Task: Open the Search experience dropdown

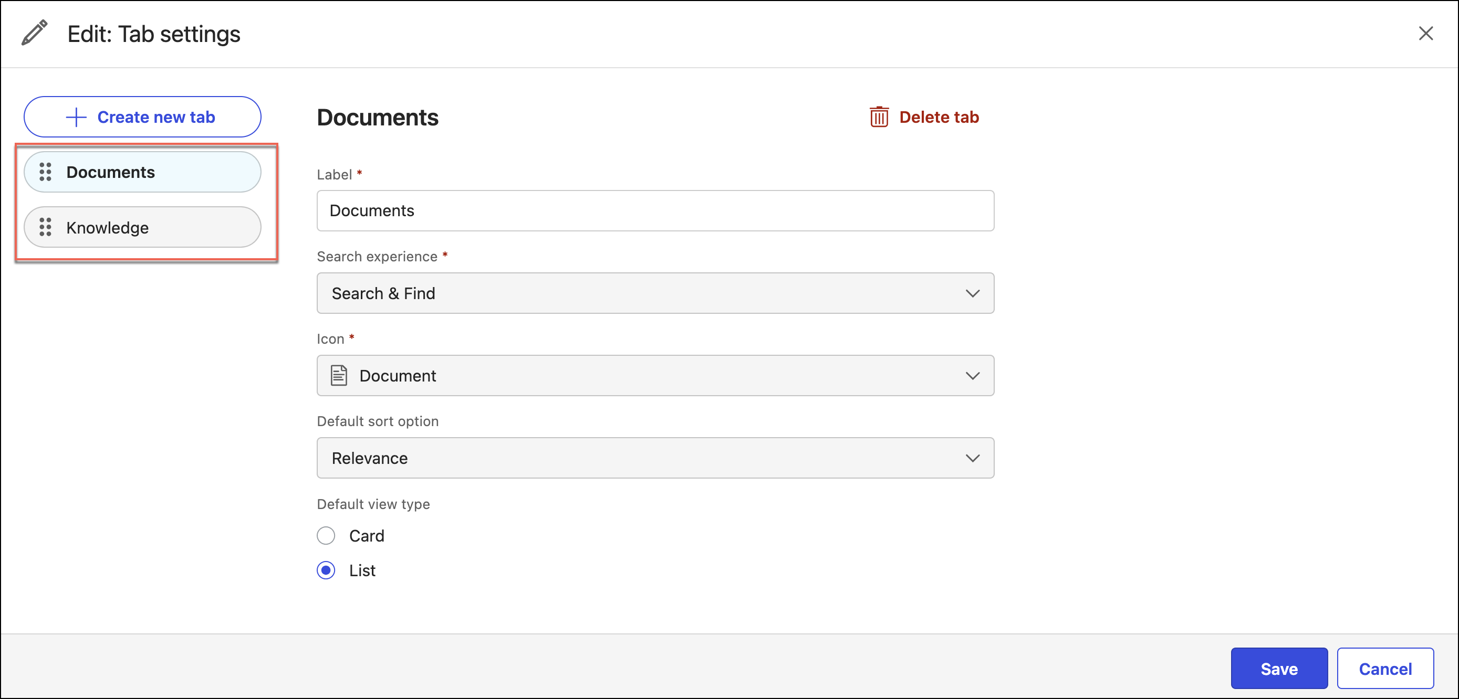Action: click(x=655, y=293)
